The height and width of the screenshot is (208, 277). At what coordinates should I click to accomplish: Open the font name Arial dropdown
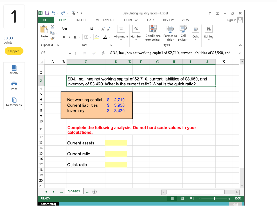click(87, 29)
